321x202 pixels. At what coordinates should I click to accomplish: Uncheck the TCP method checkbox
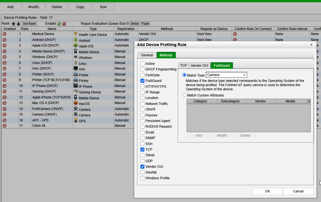[142, 150]
